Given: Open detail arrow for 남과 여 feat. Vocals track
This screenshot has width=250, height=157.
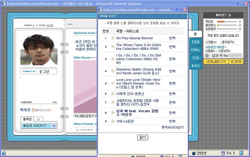Looking at the screenshot, I should coord(113,113).
